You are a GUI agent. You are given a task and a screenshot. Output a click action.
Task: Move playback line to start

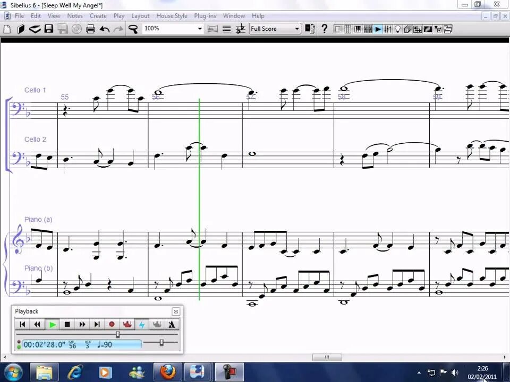(22, 324)
